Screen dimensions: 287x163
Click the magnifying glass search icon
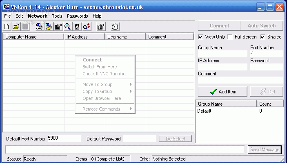coord(67,27)
